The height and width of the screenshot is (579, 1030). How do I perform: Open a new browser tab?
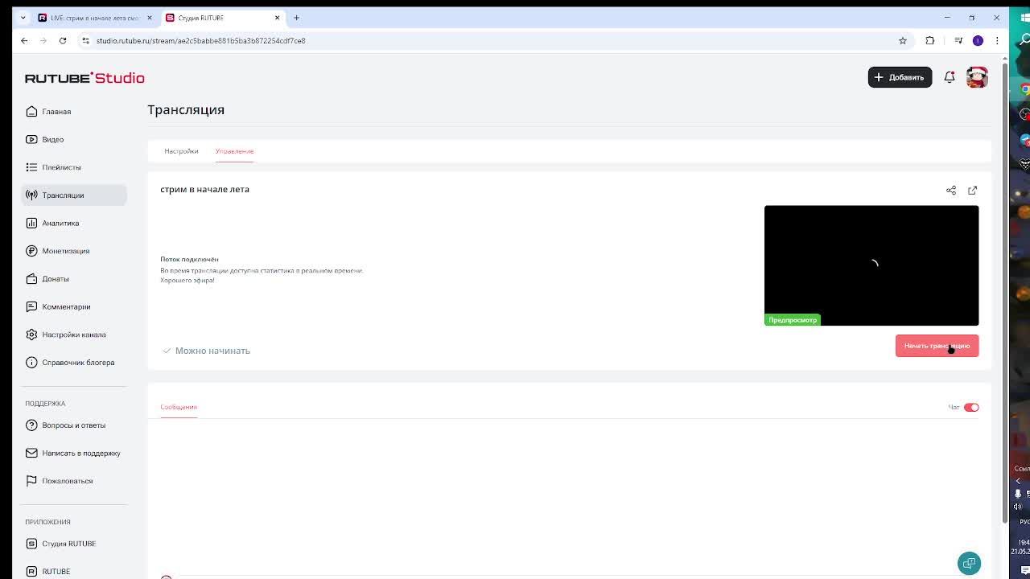pyautogui.click(x=296, y=18)
